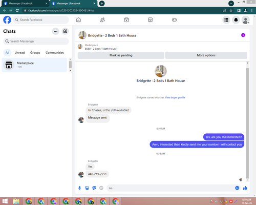Send a thumbs up like

[245, 188]
